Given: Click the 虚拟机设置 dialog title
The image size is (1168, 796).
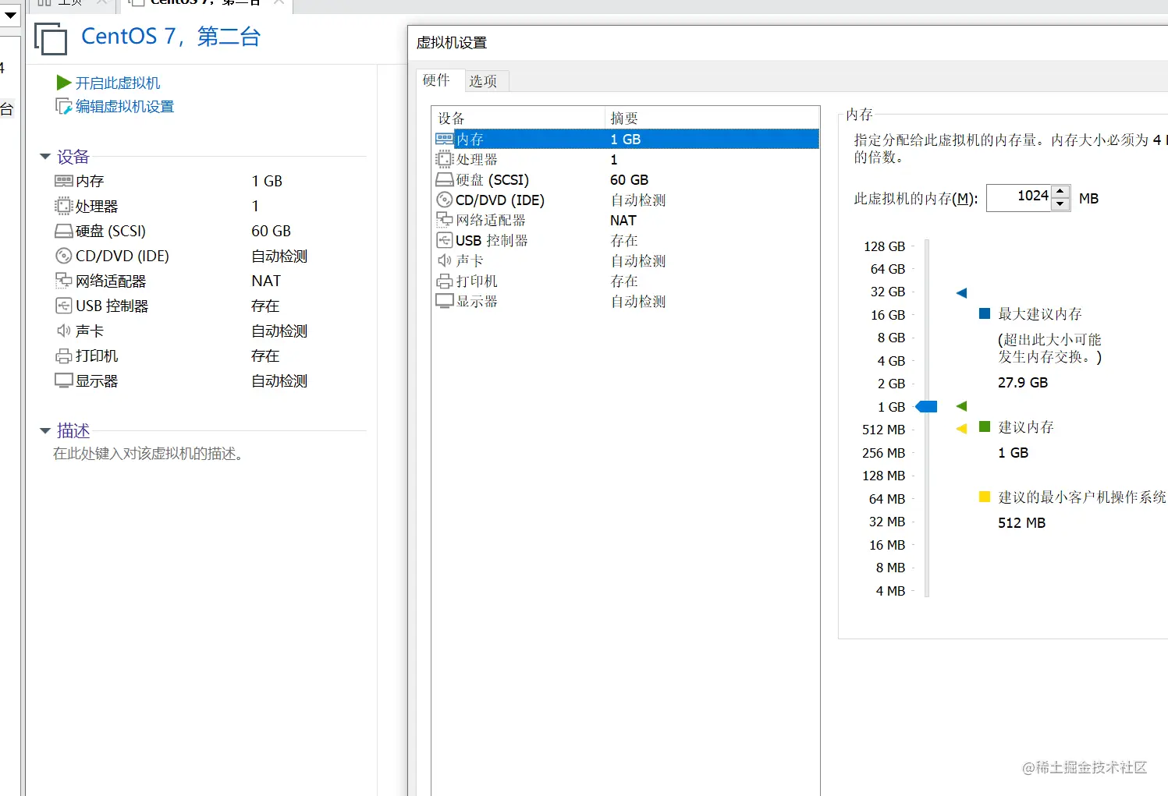Looking at the screenshot, I should (x=452, y=43).
